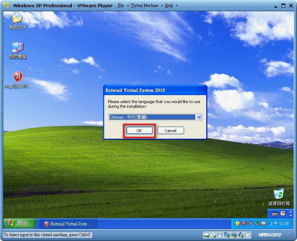Click the safely remove hardware tray icon
297x241 pixels.
click(x=257, y=224)
